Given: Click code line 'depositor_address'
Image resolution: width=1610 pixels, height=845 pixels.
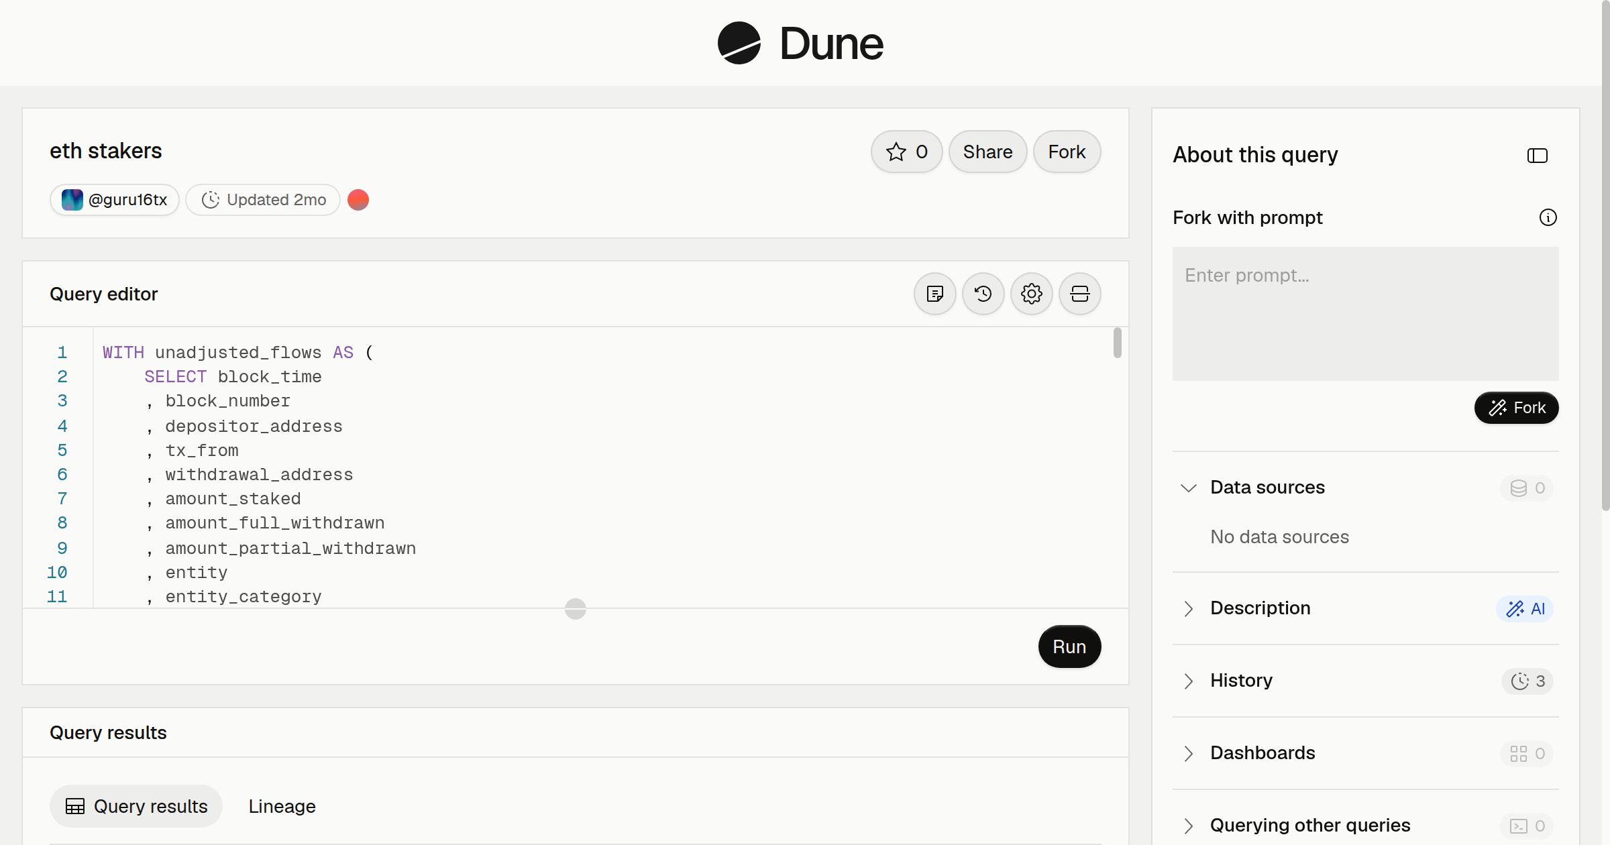Looking at the screenshot, I should (x=254, y=427).
